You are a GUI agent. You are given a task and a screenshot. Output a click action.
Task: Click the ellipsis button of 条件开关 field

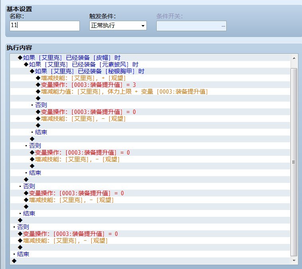click(x=223, y=26)
